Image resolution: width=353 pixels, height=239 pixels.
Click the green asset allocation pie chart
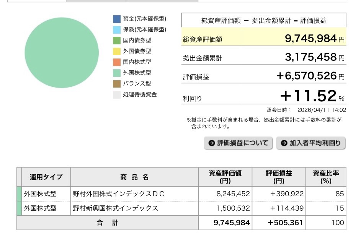(x=62, y=52)
